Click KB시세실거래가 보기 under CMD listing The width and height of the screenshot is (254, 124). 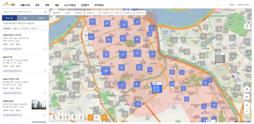(13, 49)
